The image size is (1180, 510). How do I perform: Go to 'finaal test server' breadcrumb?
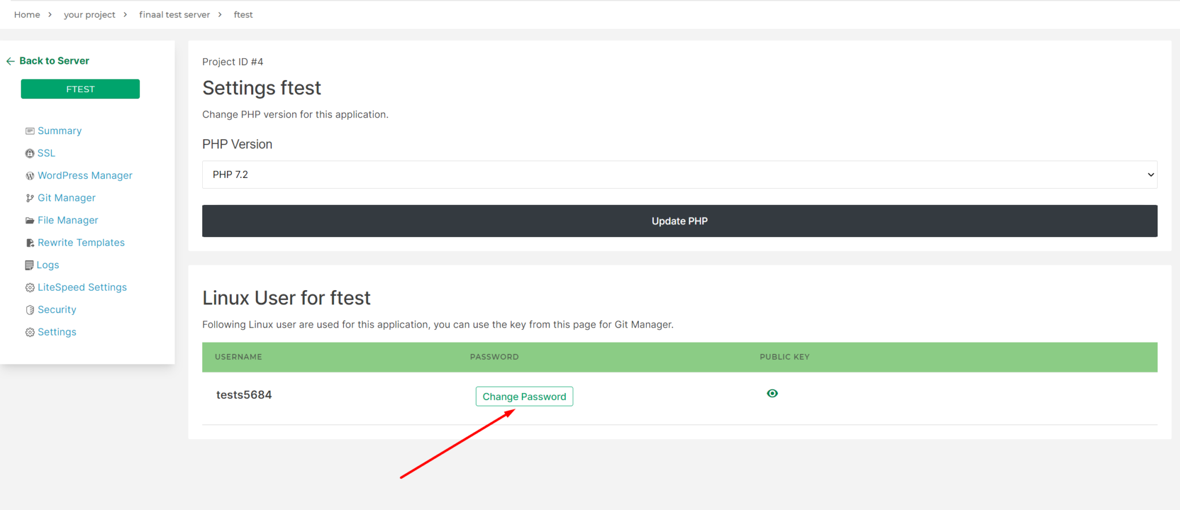click(174, 15)
